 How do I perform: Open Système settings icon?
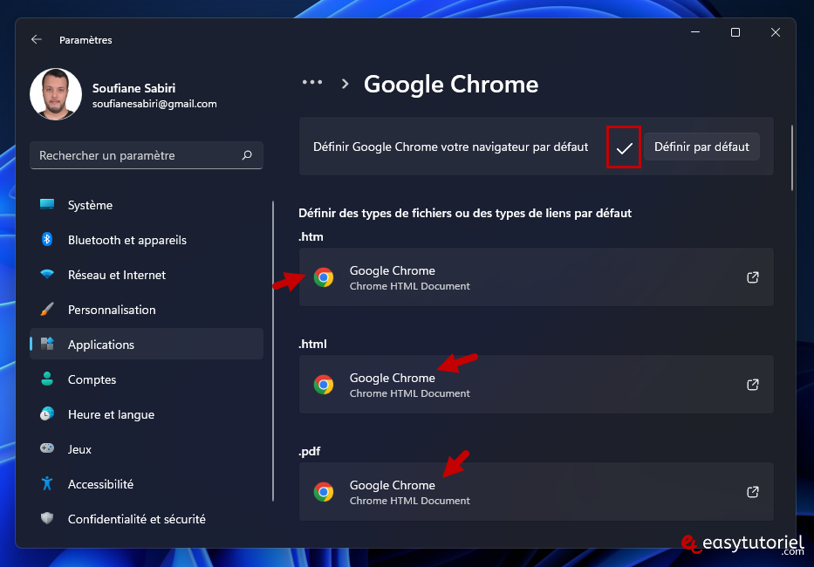(47, 205)
